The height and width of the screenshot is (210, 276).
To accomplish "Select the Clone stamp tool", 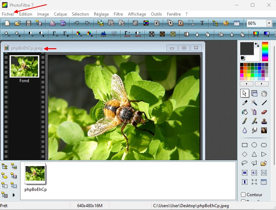I will tap(264, 121).
